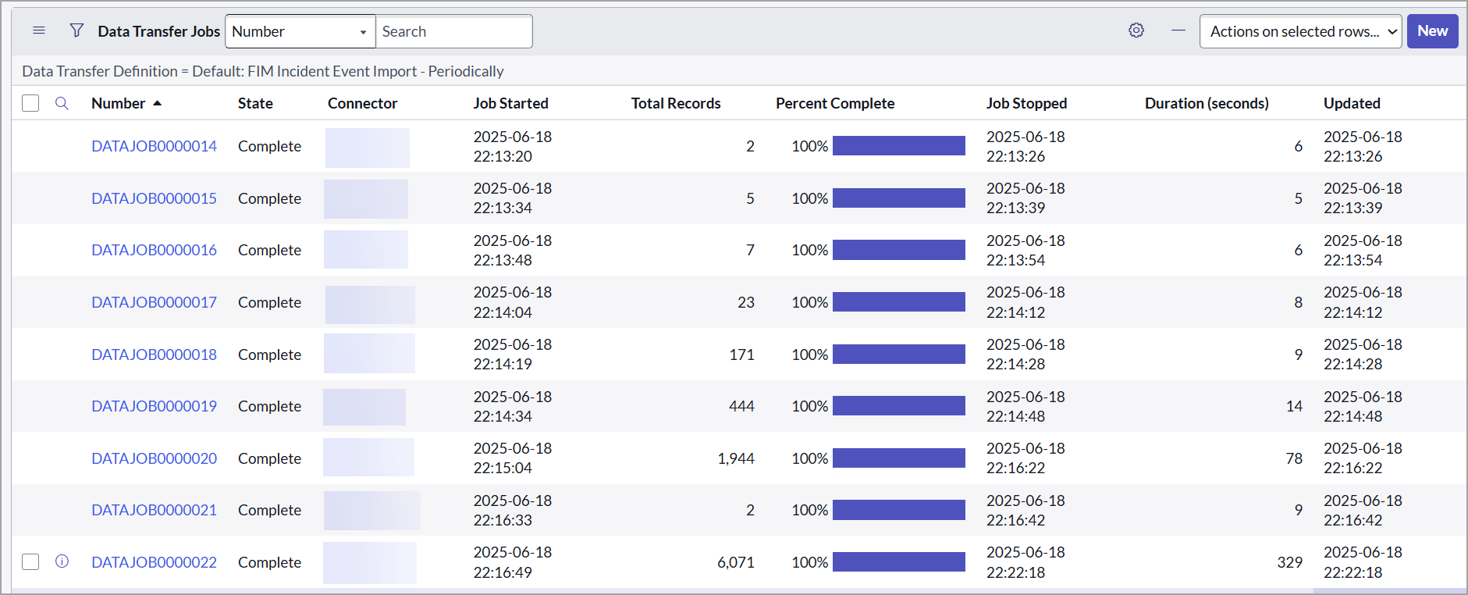The height and width of the screenshot is (595, 1468).
Task: Click the New button
Action: pyautogui.click(x=1432, y=31)
